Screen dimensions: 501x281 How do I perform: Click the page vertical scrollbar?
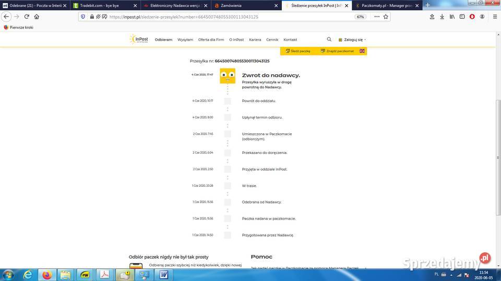tap(498, 158)
